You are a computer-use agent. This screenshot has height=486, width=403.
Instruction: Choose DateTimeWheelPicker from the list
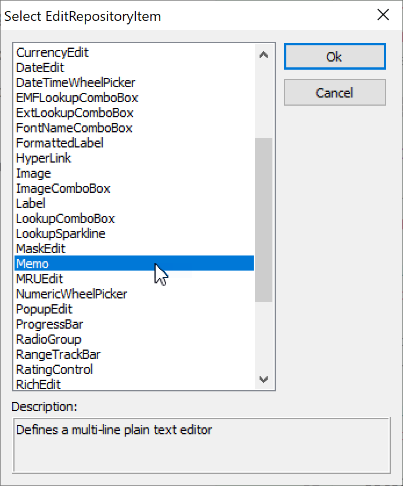pyautogui.click(x=75, y=82)
